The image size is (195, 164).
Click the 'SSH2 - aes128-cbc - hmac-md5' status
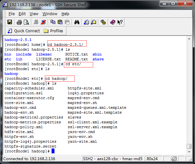pyautogui.click(x=113, y=159)
